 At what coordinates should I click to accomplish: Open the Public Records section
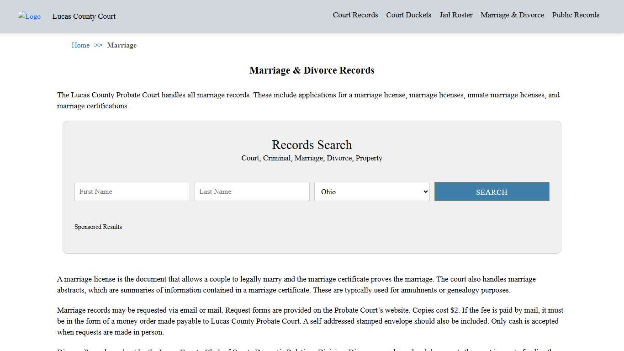point(576,15)
